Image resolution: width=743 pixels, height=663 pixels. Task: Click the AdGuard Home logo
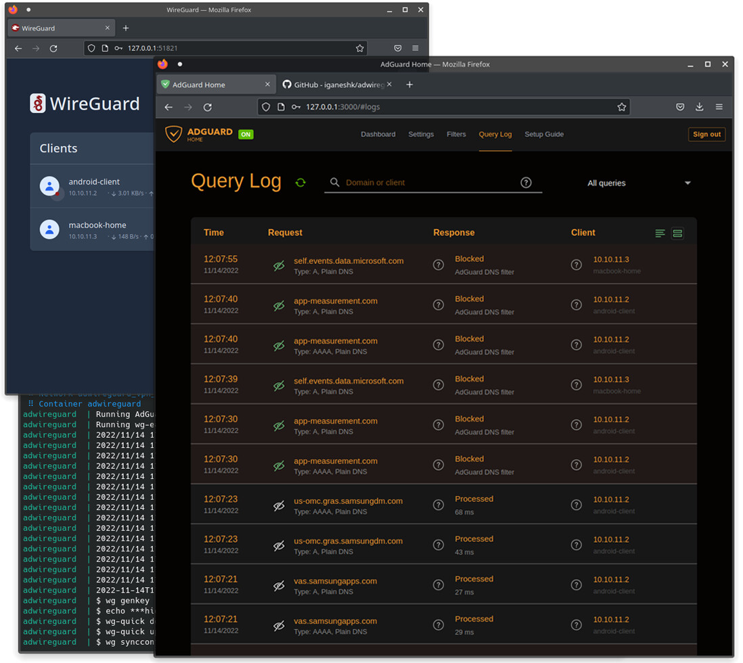199,135
